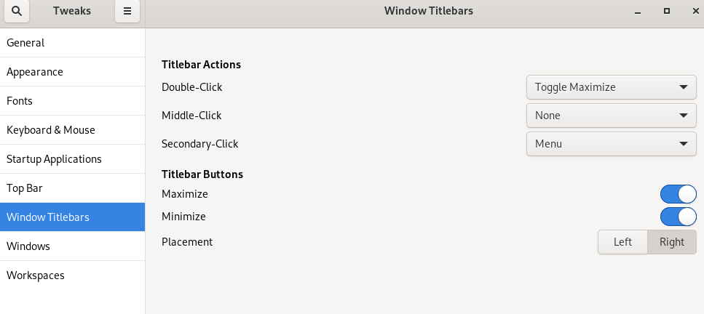Toggle the Minimize titlebar button switch
704x314 pixels.
[678, 217]
